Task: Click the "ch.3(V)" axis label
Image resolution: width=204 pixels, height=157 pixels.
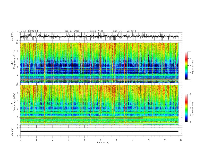Action: click(x=12, y=132)
